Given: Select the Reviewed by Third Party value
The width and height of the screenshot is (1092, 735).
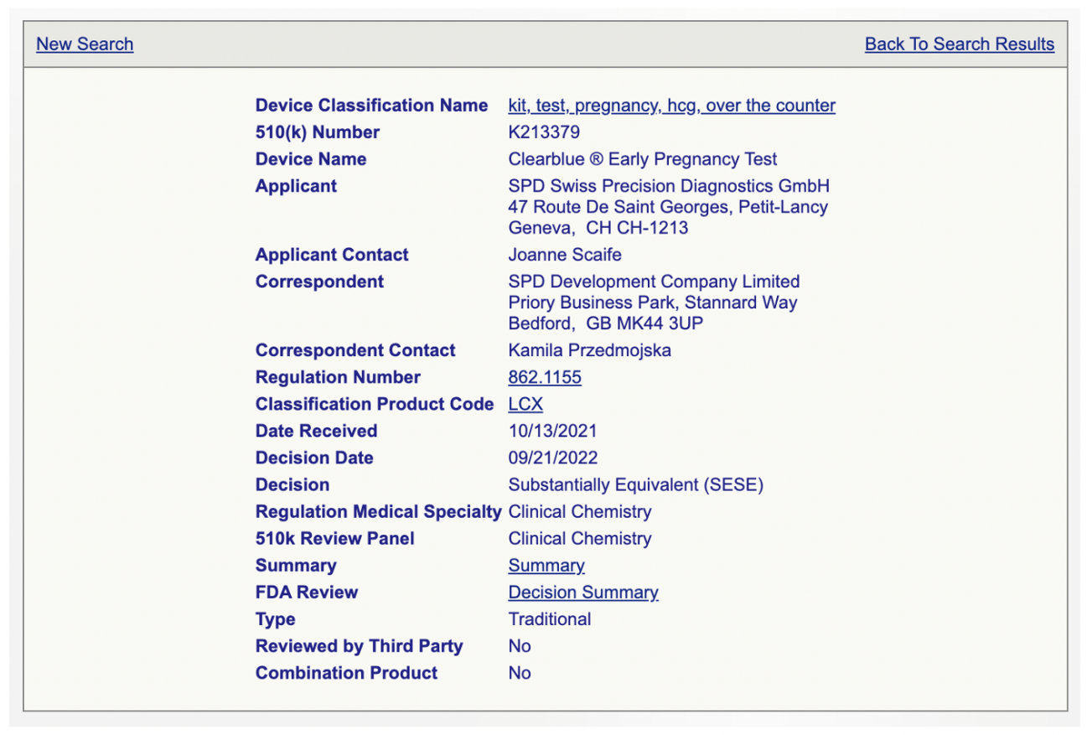Looking at the screenshot, I should click(x=520, y=645).
